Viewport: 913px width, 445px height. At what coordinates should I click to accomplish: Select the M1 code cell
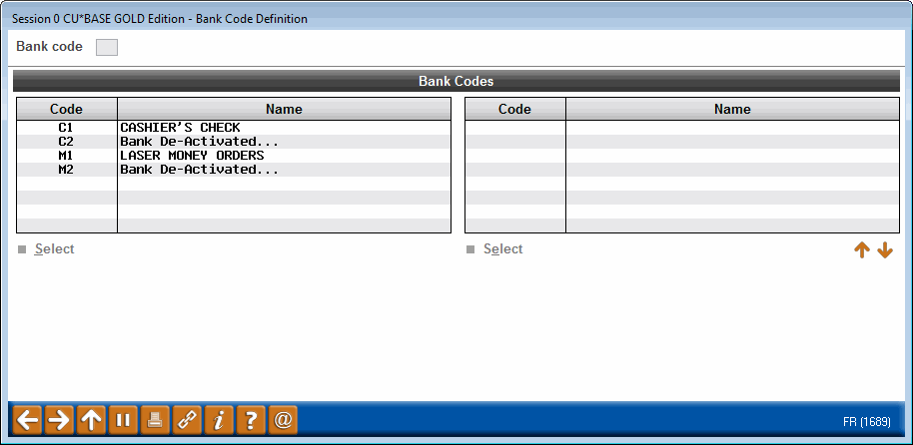point(66,156)
